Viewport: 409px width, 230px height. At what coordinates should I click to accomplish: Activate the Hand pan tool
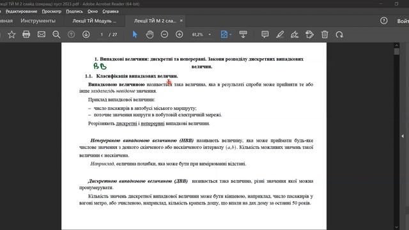pyautogui.click(x=150, y=34)
